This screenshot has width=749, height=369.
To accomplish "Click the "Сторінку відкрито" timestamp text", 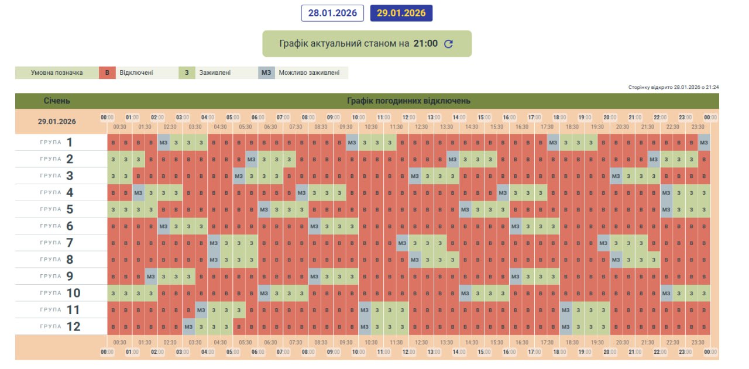I will click(x=674, y=87).
